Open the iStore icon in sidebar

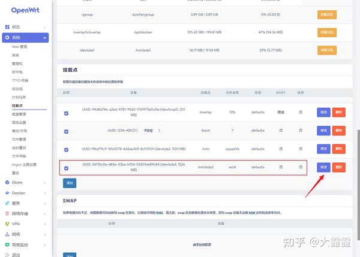tap(7, 183)
